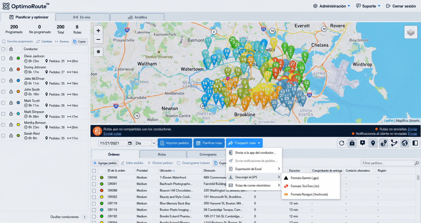Viewport: 421px width, 223px height.
Task: Check the box for order OR046
Action: (94, 178)
